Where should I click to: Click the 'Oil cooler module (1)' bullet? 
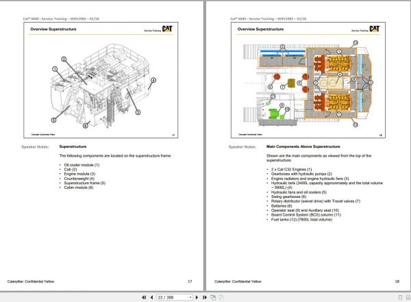(x=82, y=165)
